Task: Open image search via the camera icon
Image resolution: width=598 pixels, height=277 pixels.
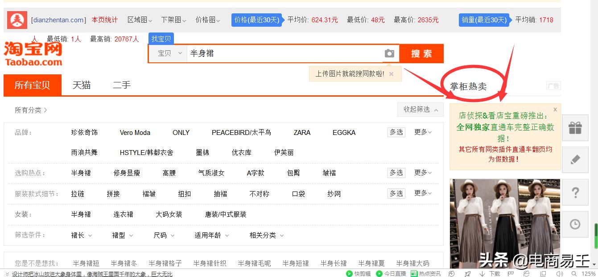Action: click(x=389, y=53)
